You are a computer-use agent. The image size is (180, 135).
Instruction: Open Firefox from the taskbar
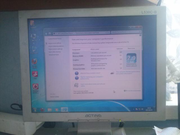pyautogui.click(x=42, y=110)
